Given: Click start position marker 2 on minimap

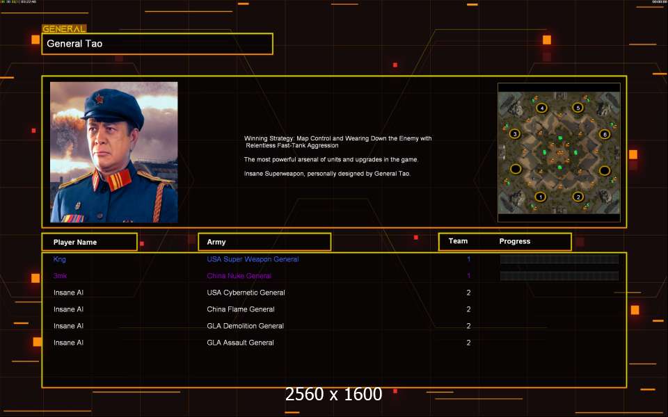Looking at the screenshot, I should pos(578,197).
